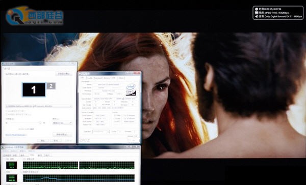Select monitor 1 in Display Settings
Viewport: 306px width, 185px height.
(x=34, y=89)
